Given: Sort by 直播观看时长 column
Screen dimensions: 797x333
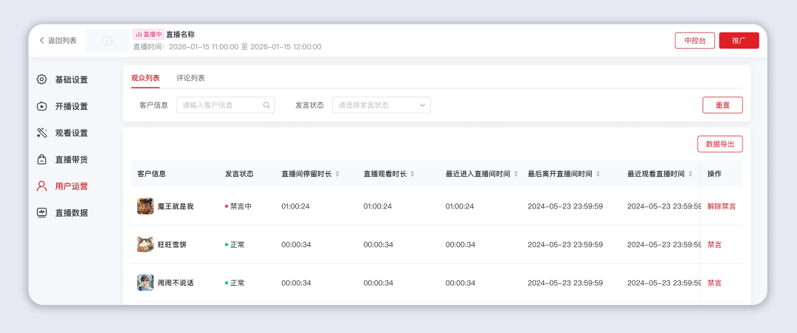Looking at the screenshot, I should [x=412, y=174].
